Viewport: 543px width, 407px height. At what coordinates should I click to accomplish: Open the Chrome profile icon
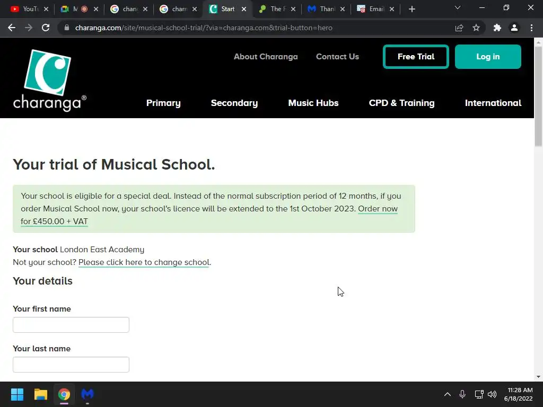[x=514, y=28]
